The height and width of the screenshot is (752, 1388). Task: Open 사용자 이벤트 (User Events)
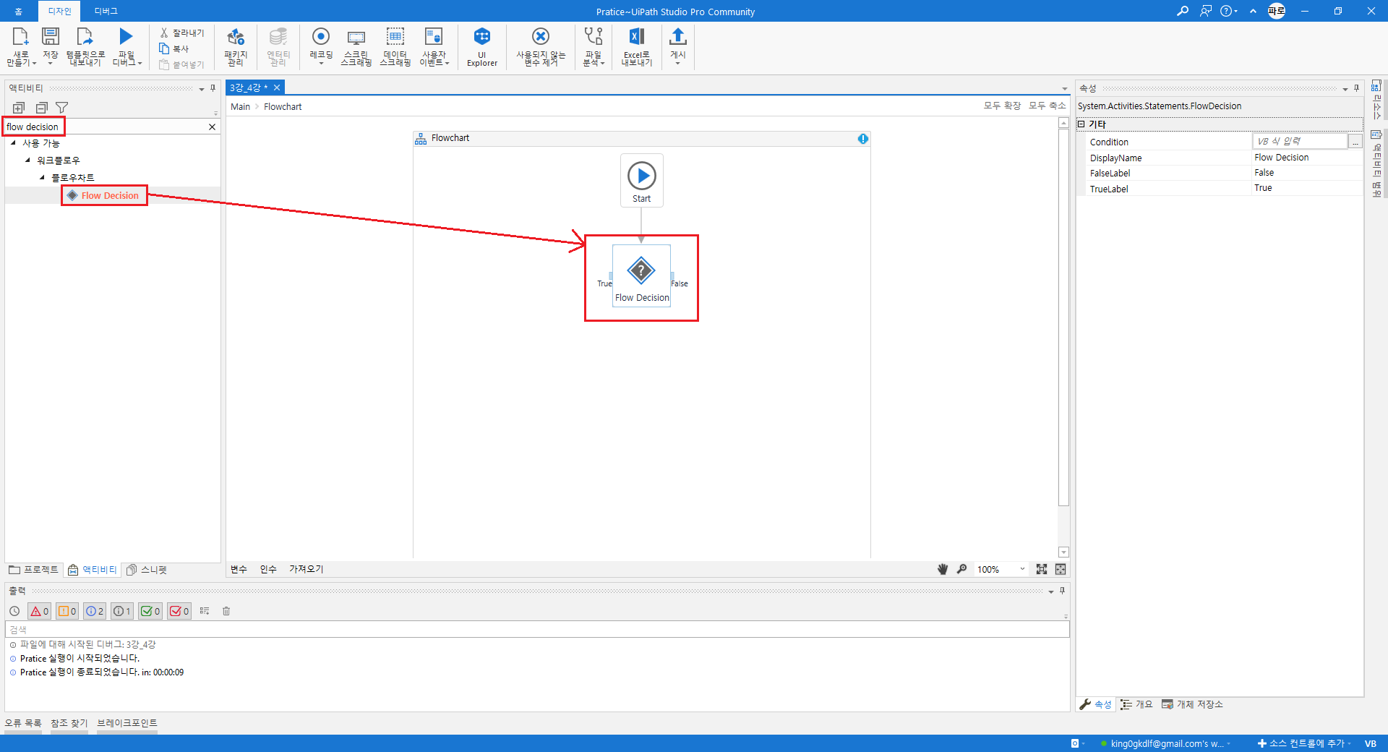click(x=434, y=47)
